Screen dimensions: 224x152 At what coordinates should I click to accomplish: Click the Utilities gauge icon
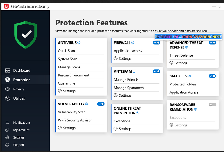(x=8, y=98)
